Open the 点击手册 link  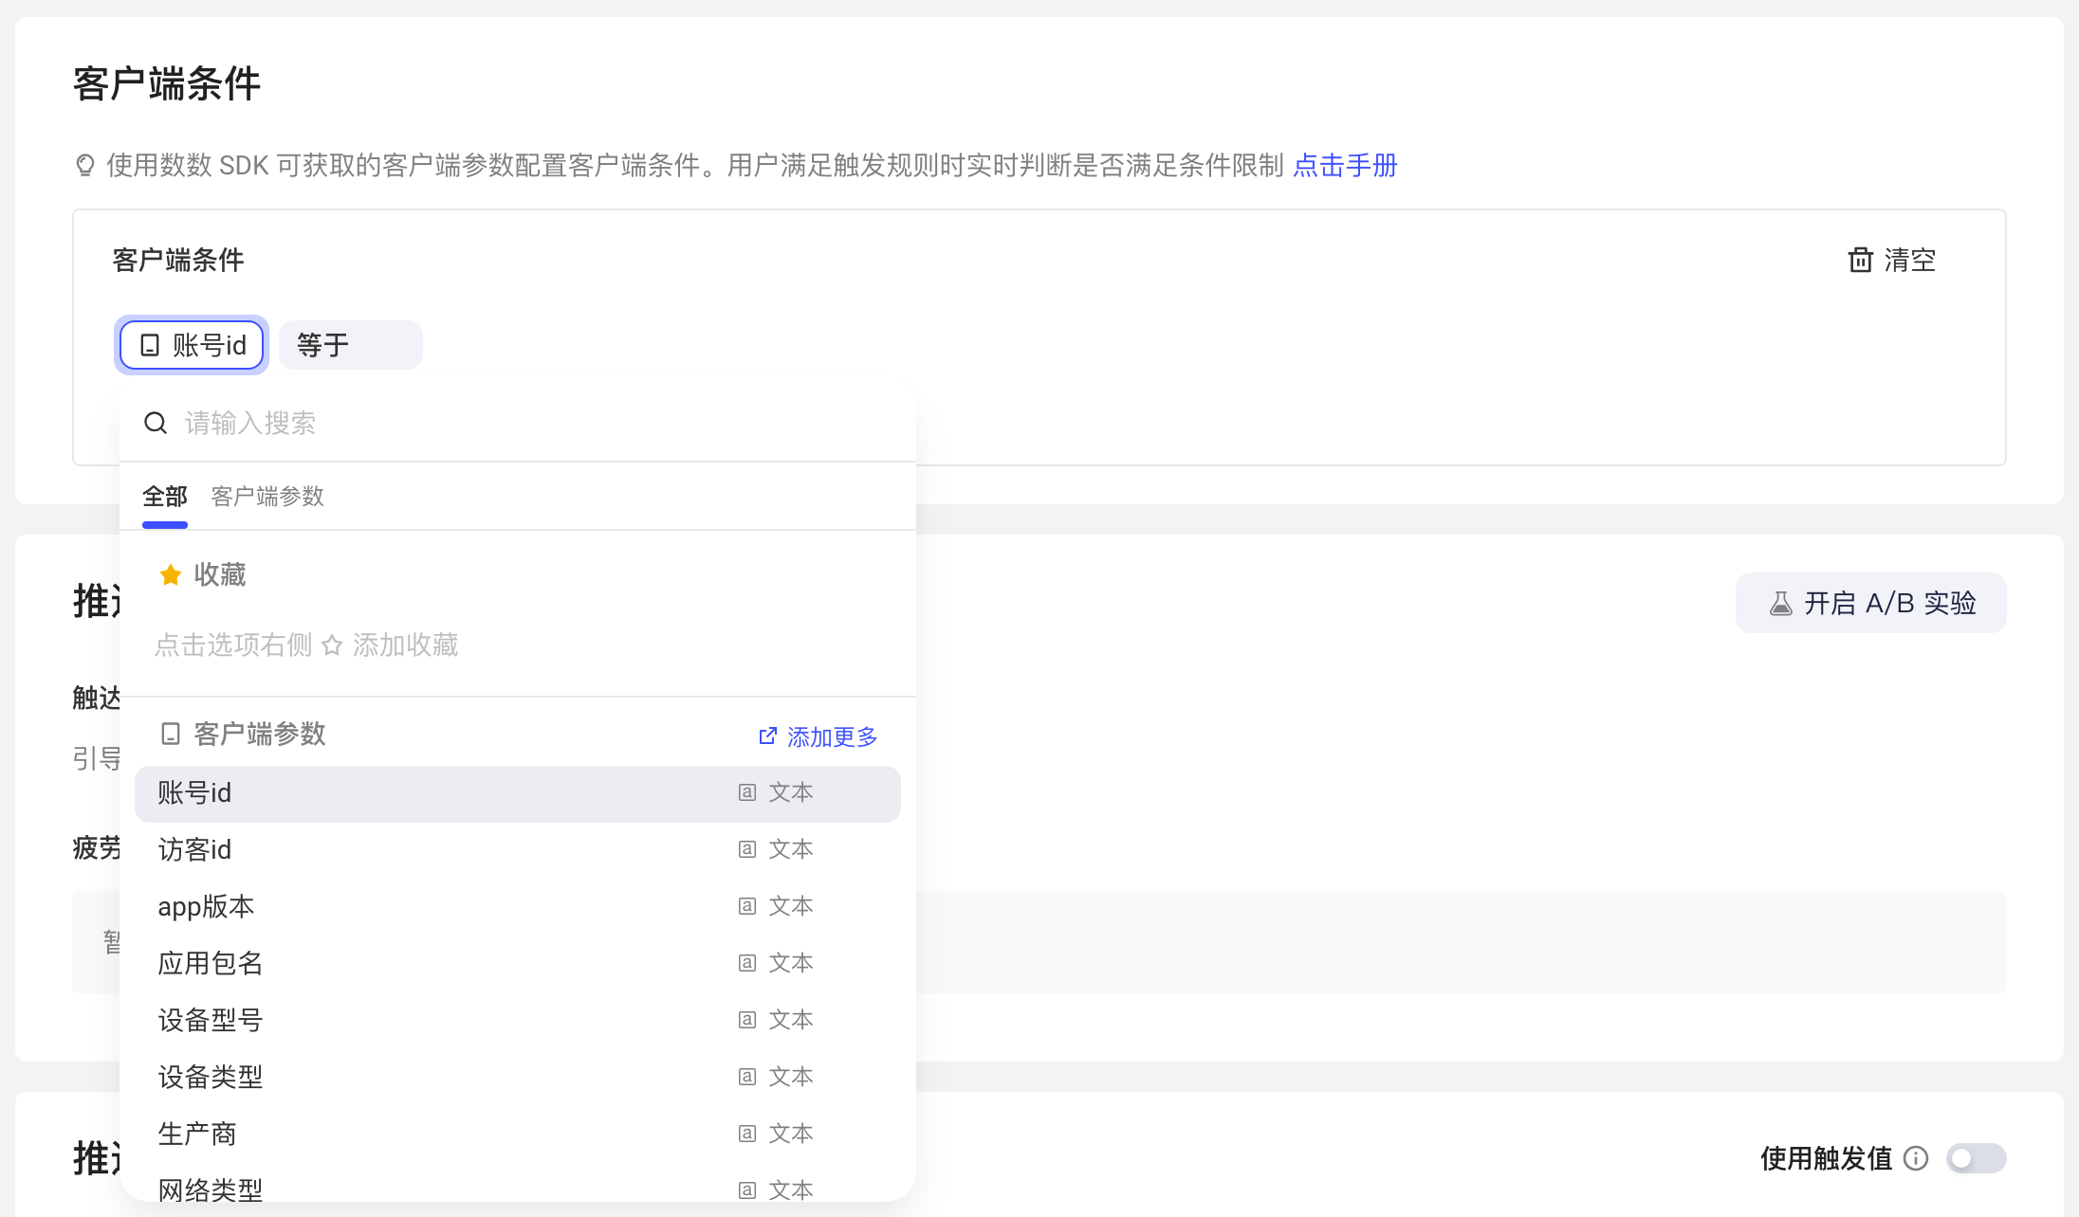1345,166
